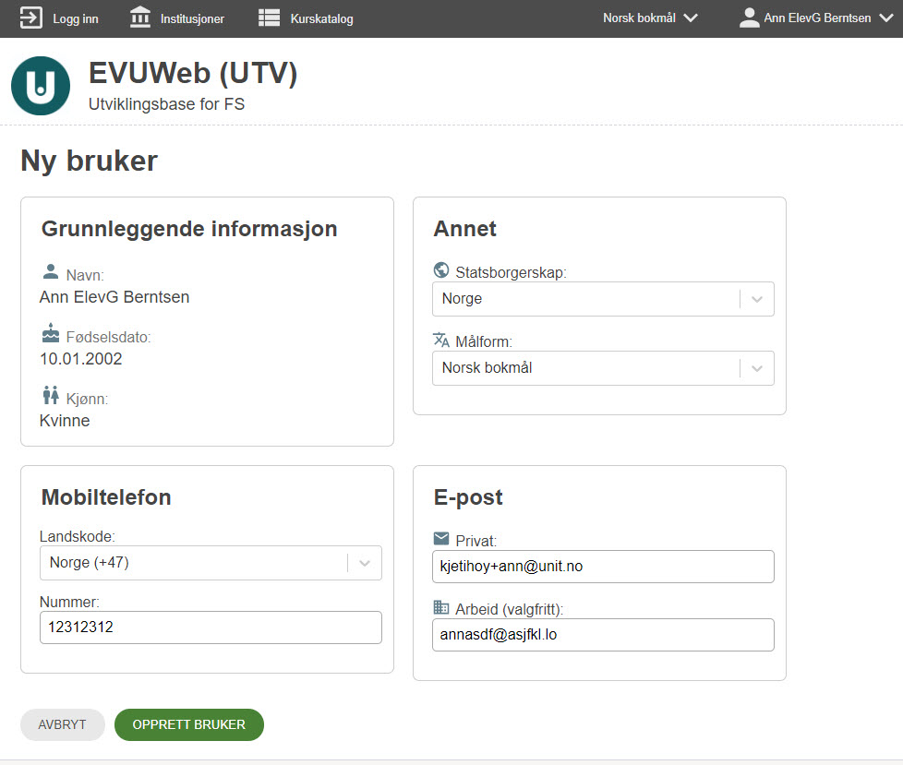Open the Statsborgerskap dropdown showing Norge
This screenshot has height=765, width=903.
(603, 299)
